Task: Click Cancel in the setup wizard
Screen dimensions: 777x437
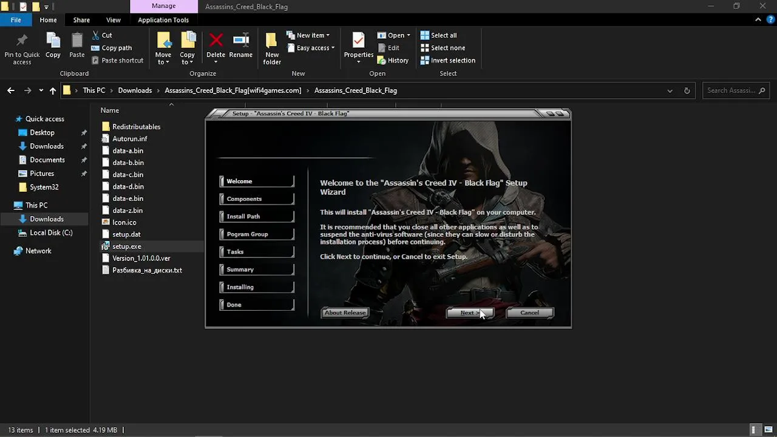Action: [529, 313]
